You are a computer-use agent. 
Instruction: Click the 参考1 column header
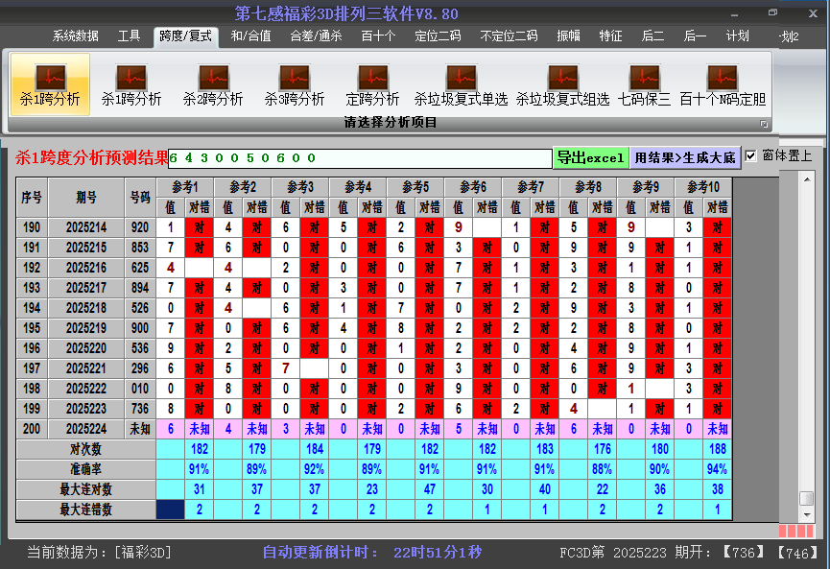coord(185,185)
